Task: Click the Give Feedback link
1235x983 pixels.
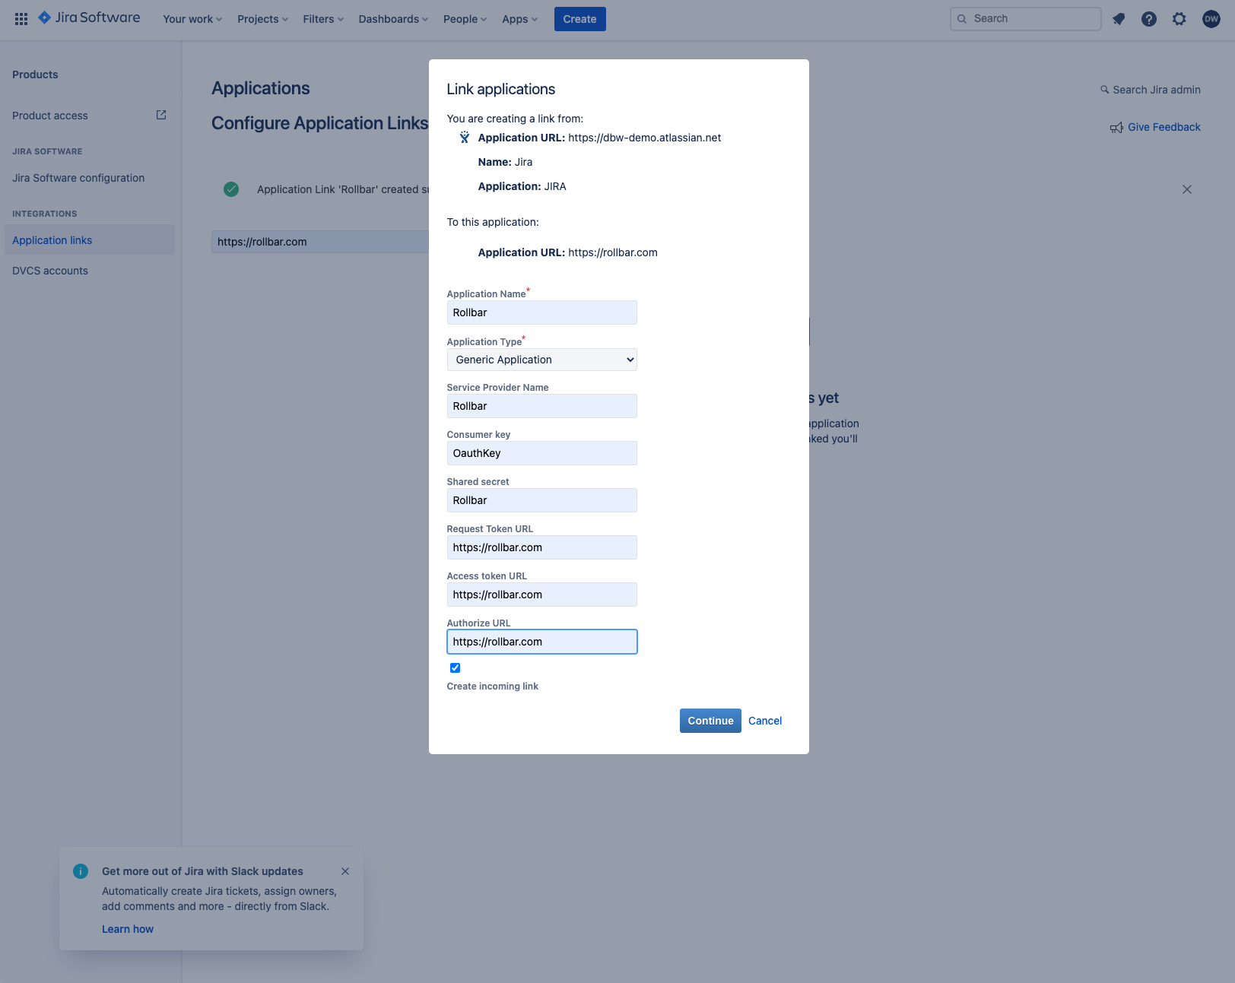Action: coord(1164,127)
